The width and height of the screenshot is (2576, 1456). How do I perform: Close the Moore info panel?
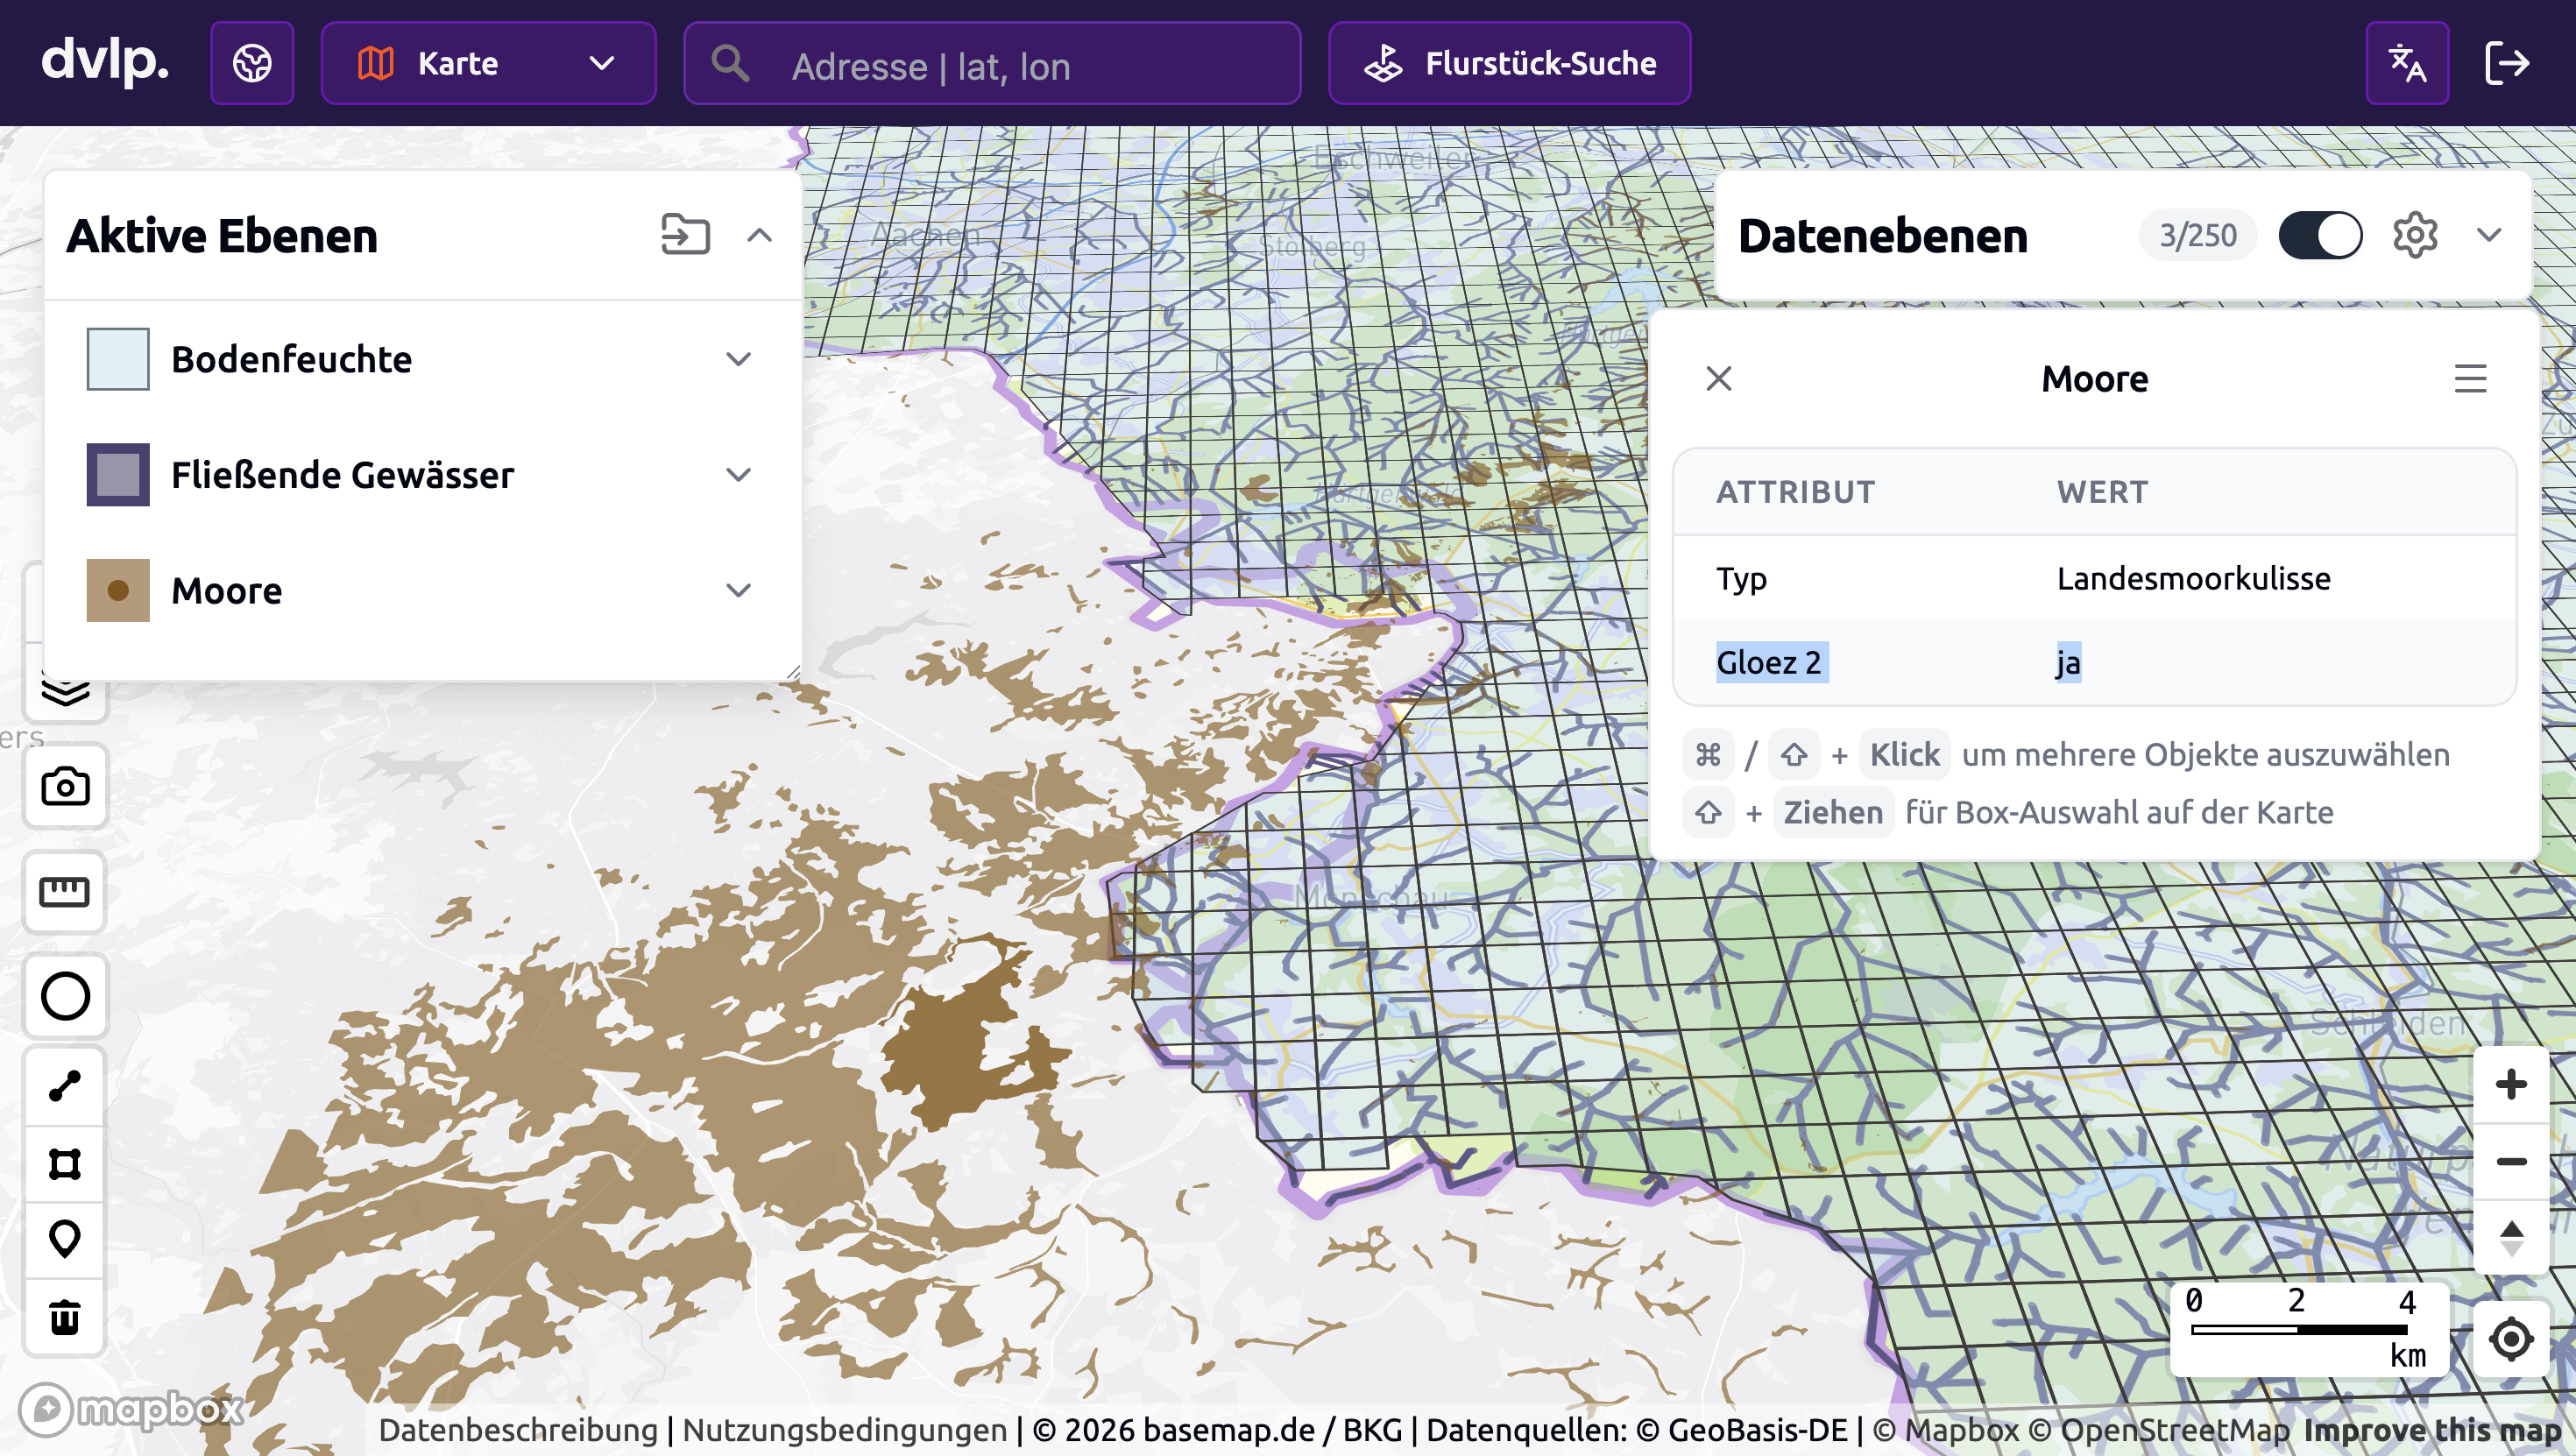[1719, 378]
